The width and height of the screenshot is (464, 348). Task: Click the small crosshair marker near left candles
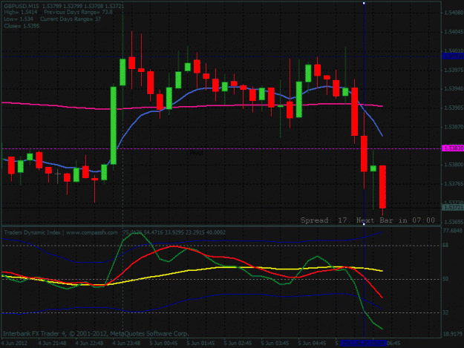[x=58, y=174]
